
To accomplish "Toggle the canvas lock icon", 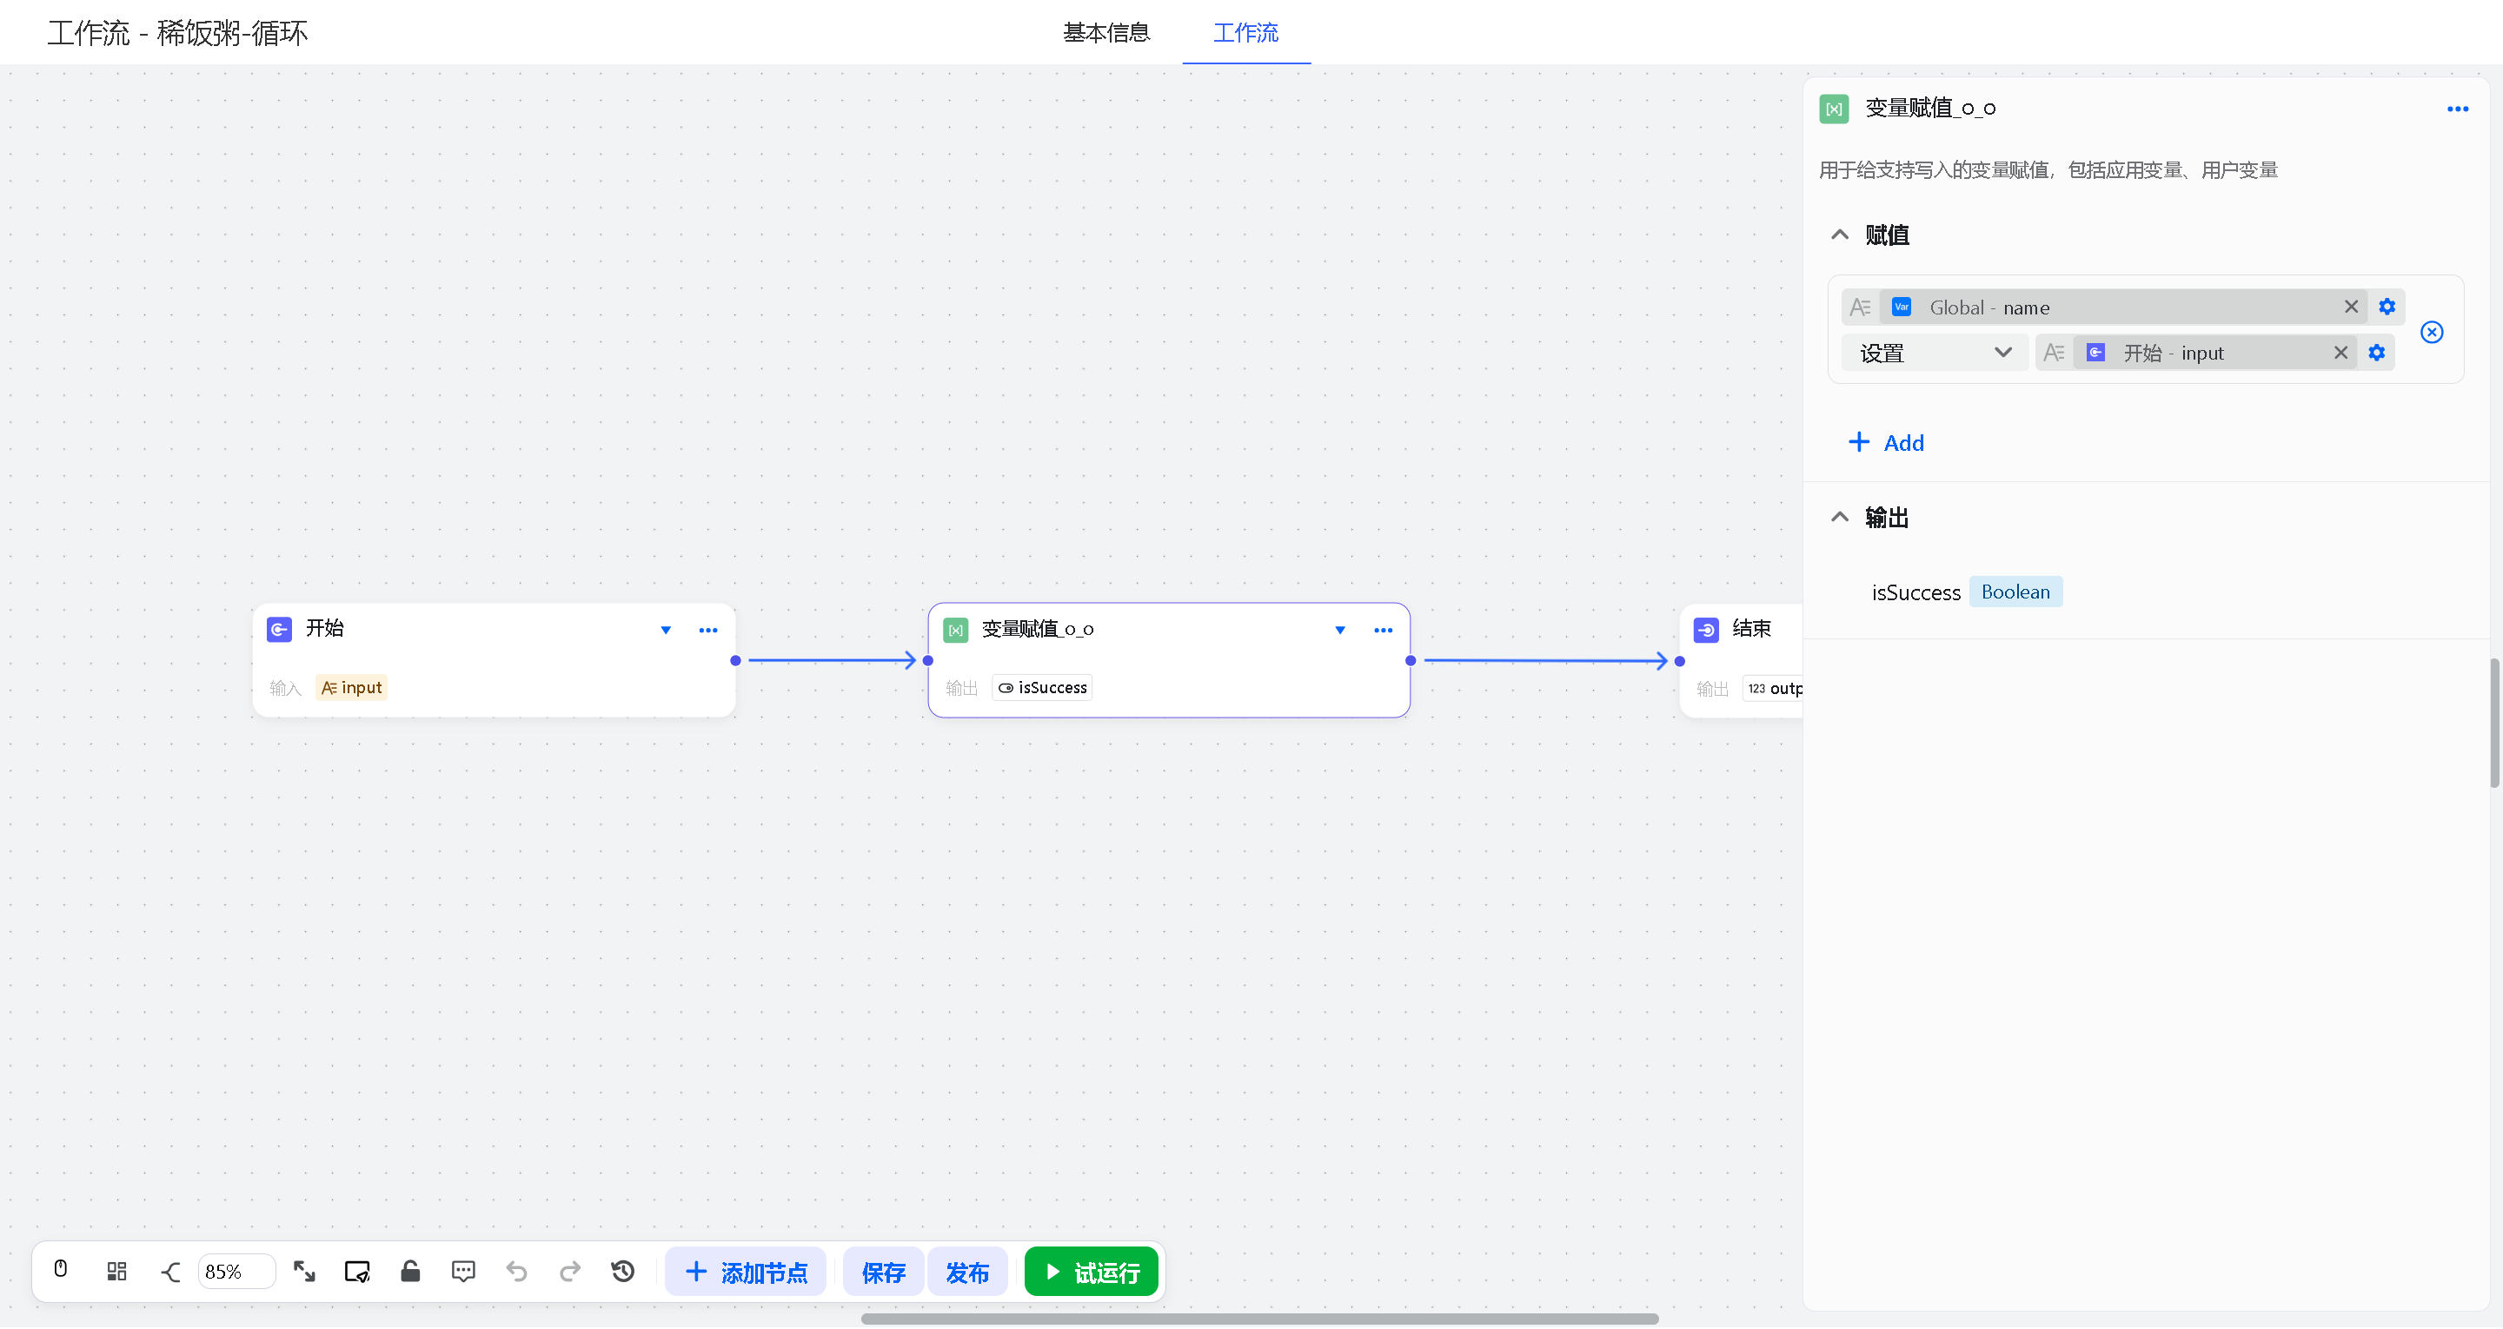I will 410,1272.
